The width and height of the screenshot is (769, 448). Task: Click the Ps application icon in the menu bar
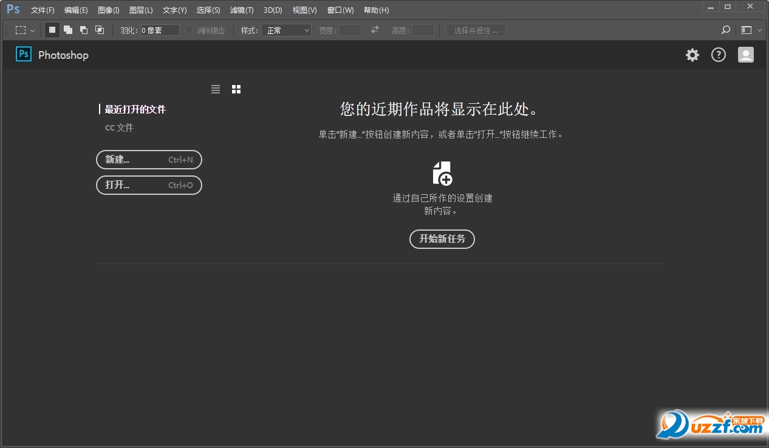tap(13, 9)
